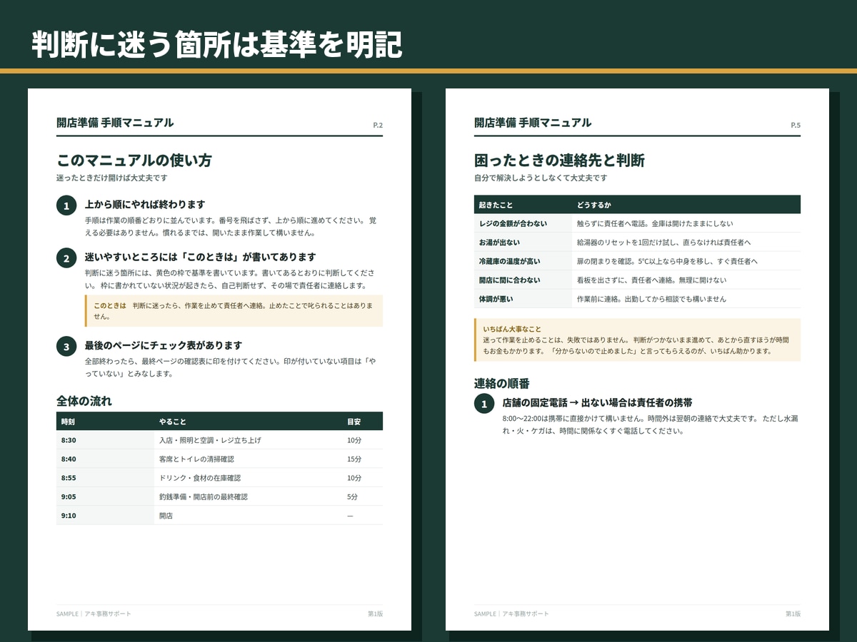Click the heading 困ったときの連絡先と判断
857x642 pixels.
[559, 160]
